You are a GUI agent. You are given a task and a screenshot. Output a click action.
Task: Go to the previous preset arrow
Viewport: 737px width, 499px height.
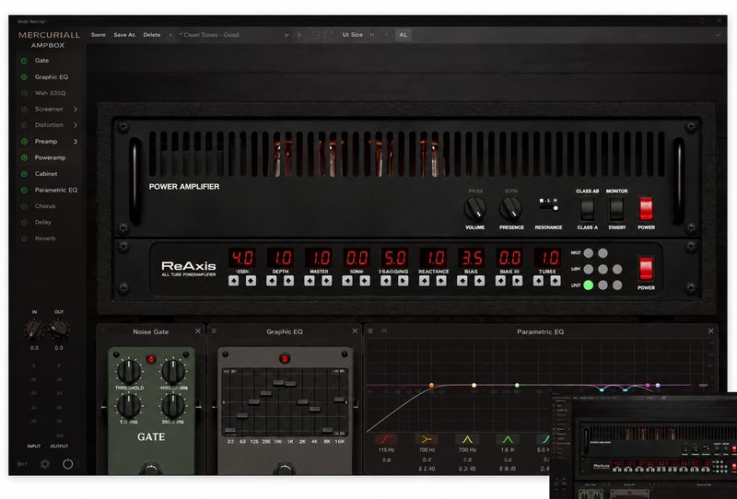coord(170,35)
